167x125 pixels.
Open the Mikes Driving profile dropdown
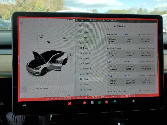pos(120,26)
